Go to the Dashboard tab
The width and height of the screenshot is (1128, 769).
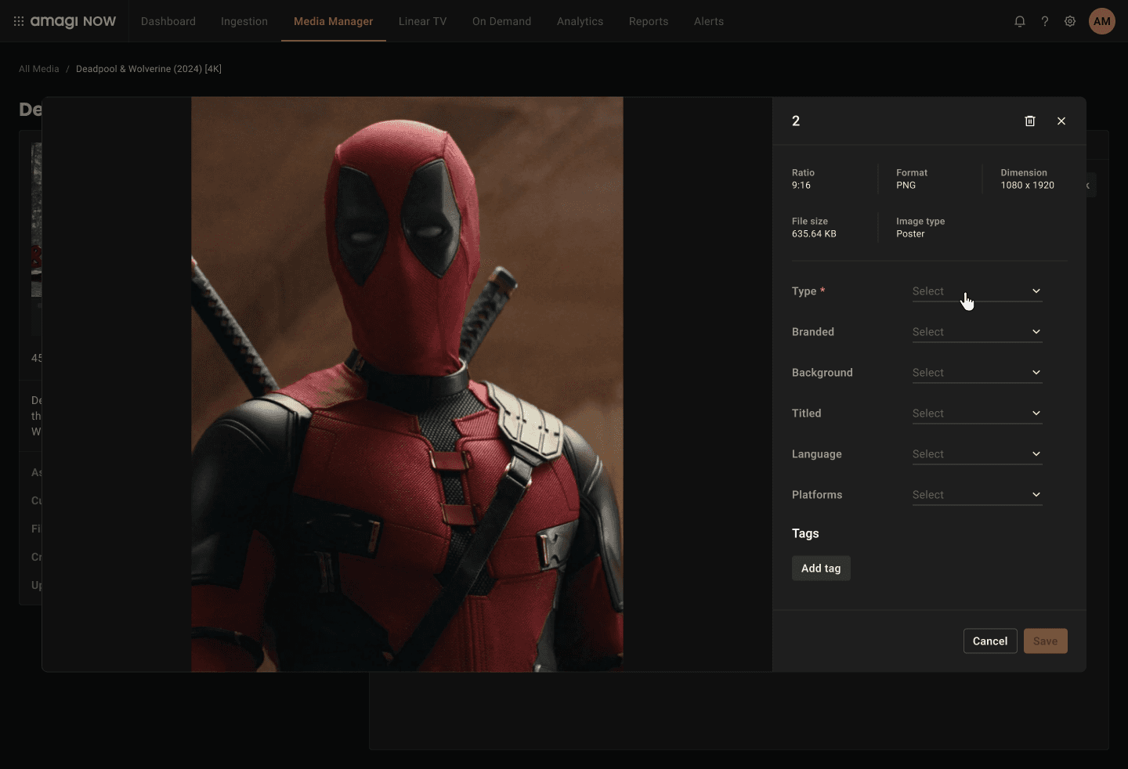[x=168, y=21]
